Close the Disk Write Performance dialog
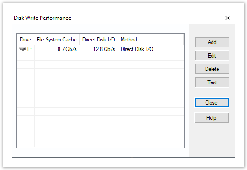 (x=212, y=103)
